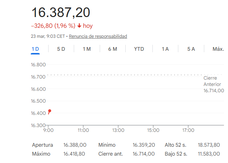Switch to the 5 D tab
This screenshot has width=228, height=163.
coord(61,49)
